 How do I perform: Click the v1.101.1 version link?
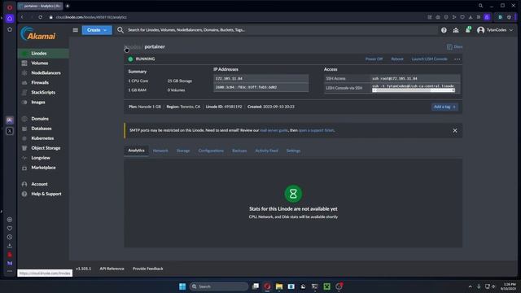(x=83, y=269)
